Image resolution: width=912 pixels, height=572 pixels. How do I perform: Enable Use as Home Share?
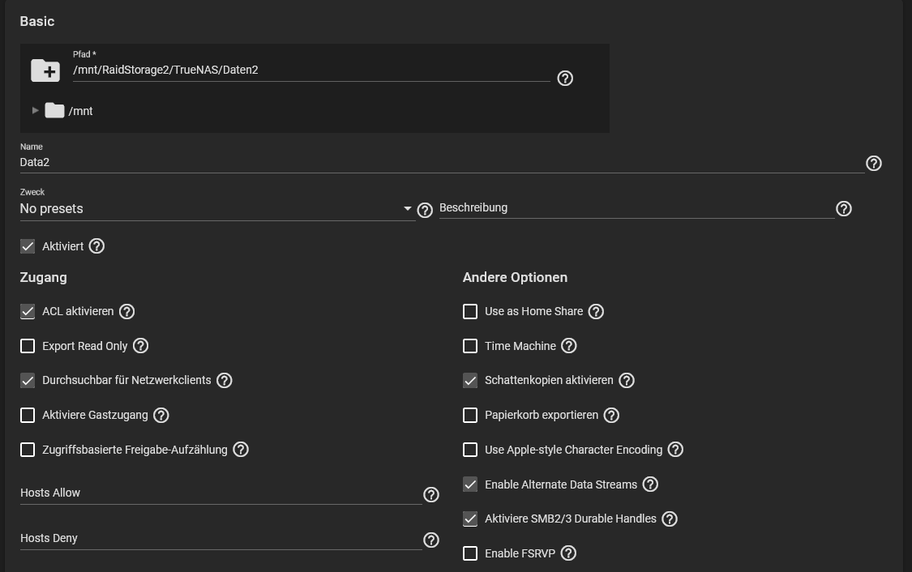coord(470,311)
